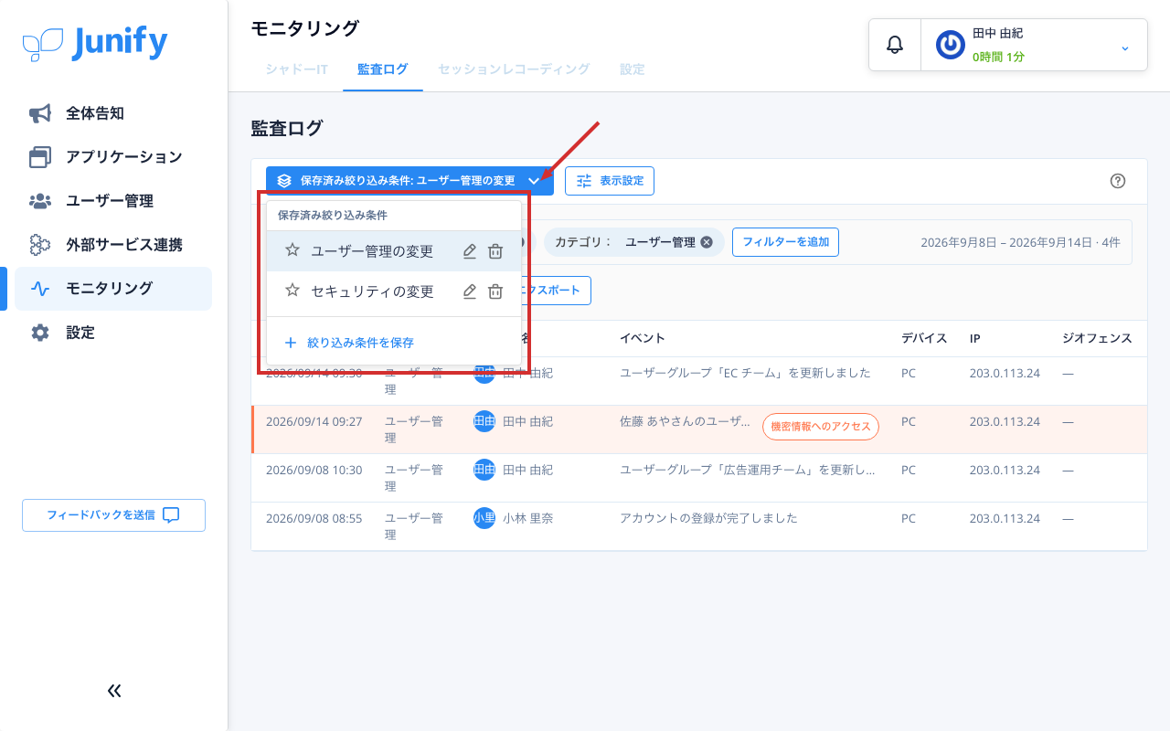Switch to シャドーIT tab

[297, 69]
